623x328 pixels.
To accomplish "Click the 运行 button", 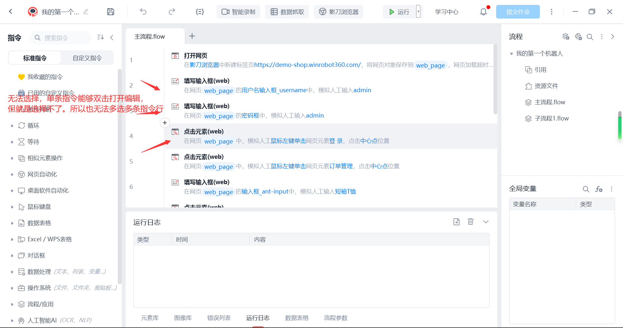I will point(399,12).
